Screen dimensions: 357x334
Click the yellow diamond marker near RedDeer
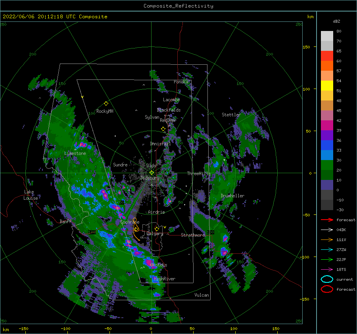163,129
